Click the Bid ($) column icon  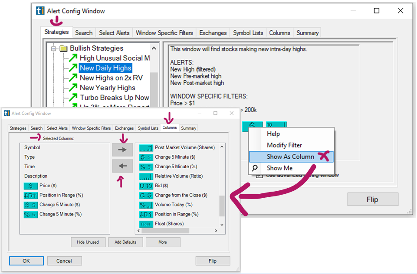[146, 186]
